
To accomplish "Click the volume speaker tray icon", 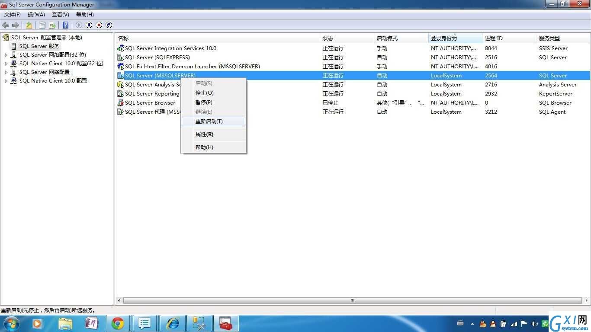I will click(535, 323).
